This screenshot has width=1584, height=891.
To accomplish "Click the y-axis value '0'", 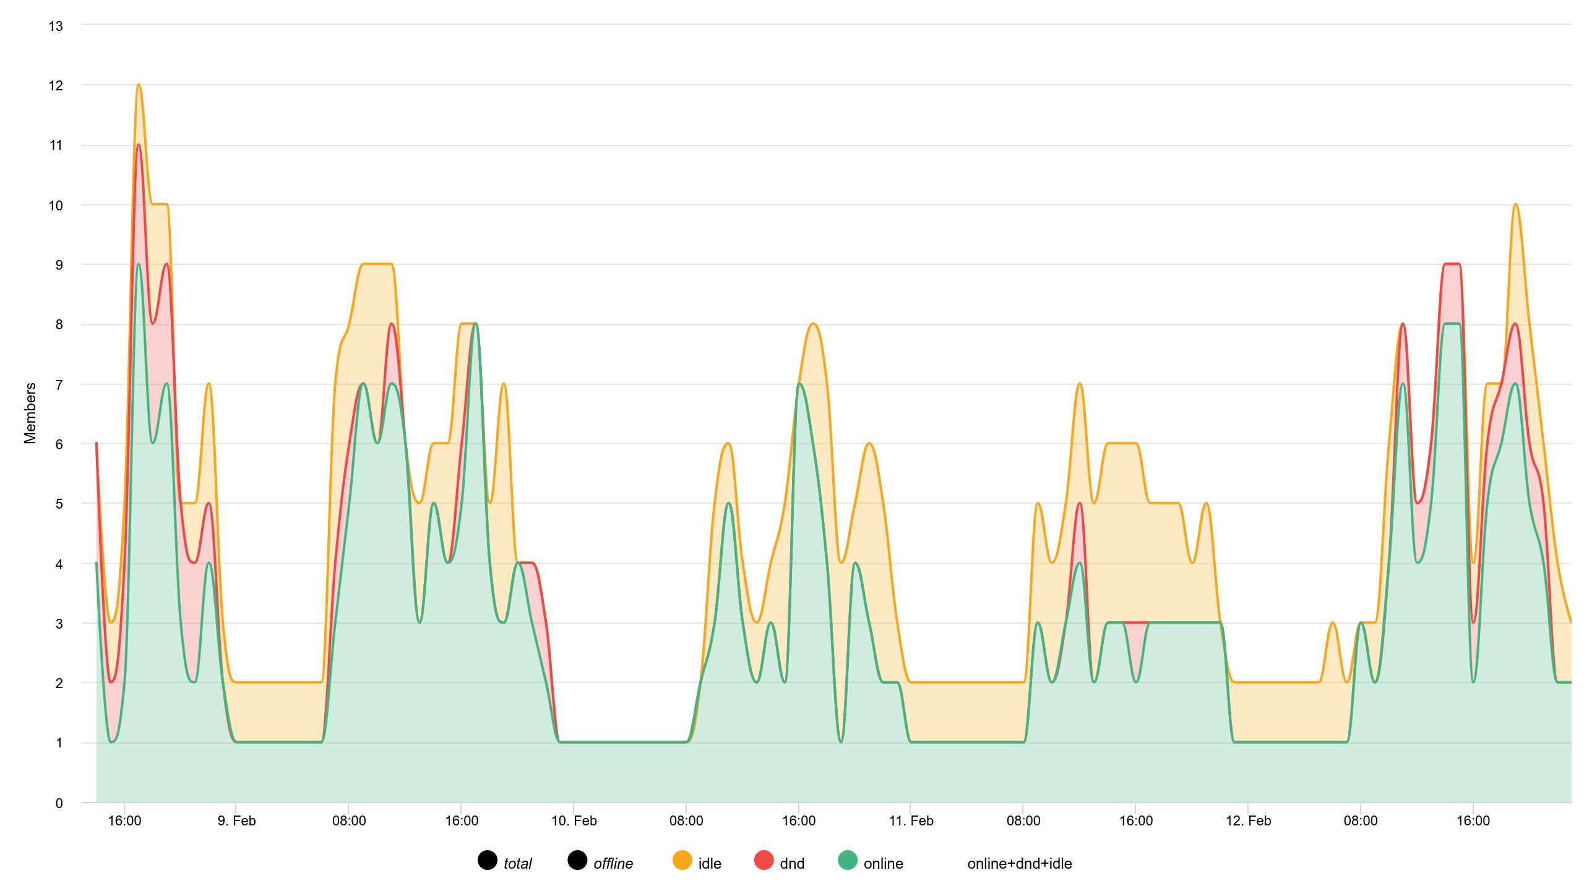I will [x=59, y=803].
